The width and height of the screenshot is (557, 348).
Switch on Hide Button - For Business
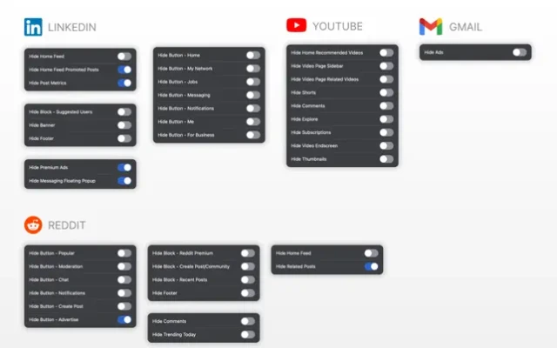point(252,135)
